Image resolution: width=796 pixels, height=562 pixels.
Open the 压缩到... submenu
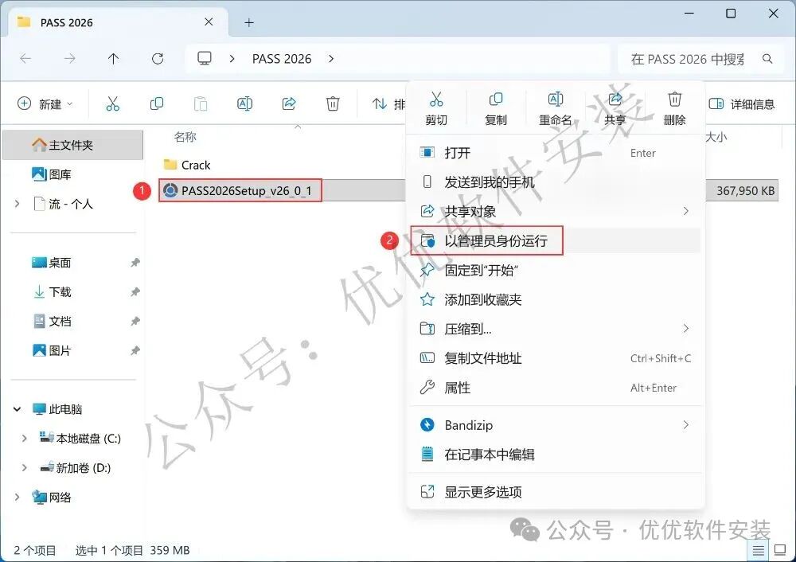[x=556, y=329]
